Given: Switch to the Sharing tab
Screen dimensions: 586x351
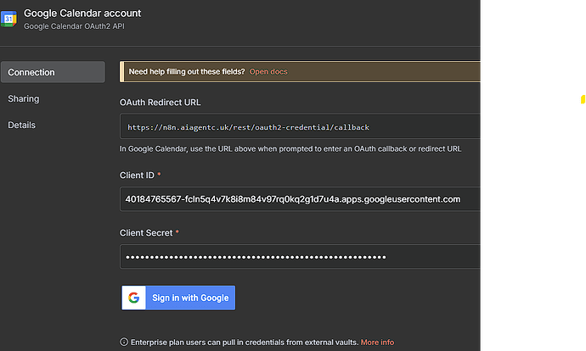Looking at the screenshot, I should tap(24, 99).
